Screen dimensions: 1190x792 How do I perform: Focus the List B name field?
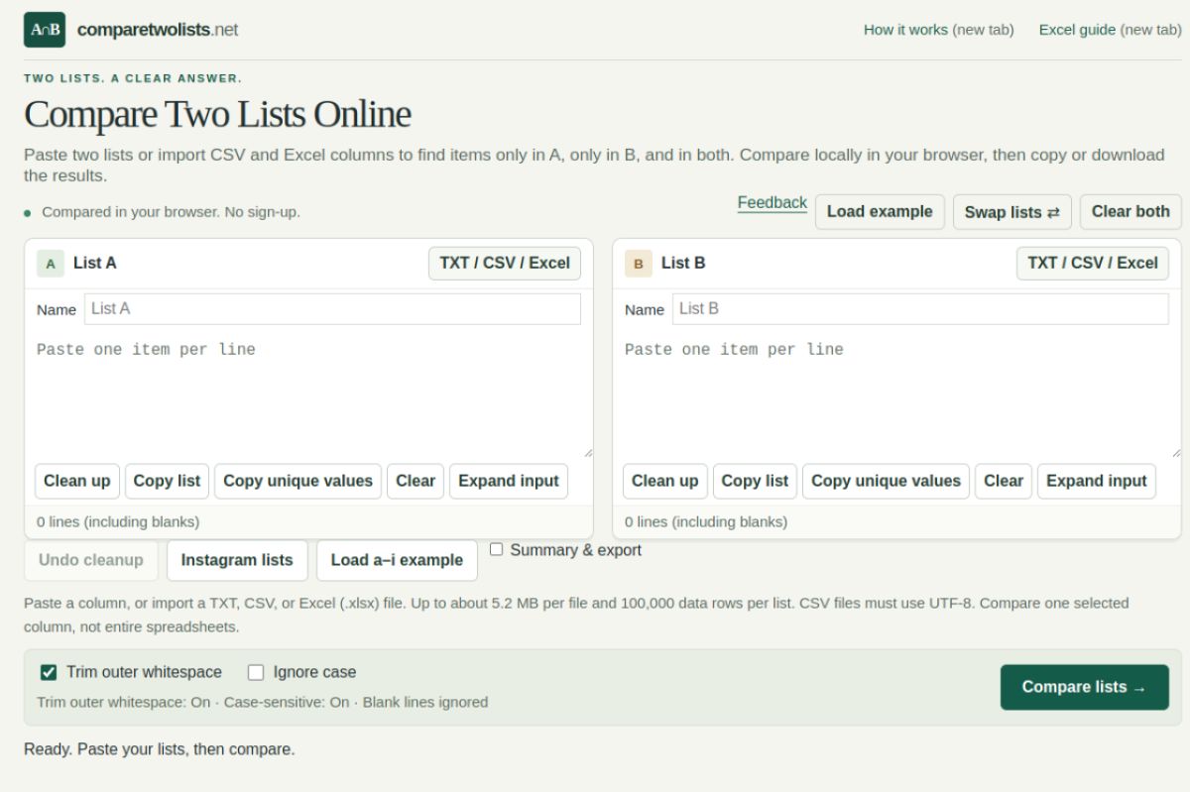pyautogui.click(x=920, y=309)
